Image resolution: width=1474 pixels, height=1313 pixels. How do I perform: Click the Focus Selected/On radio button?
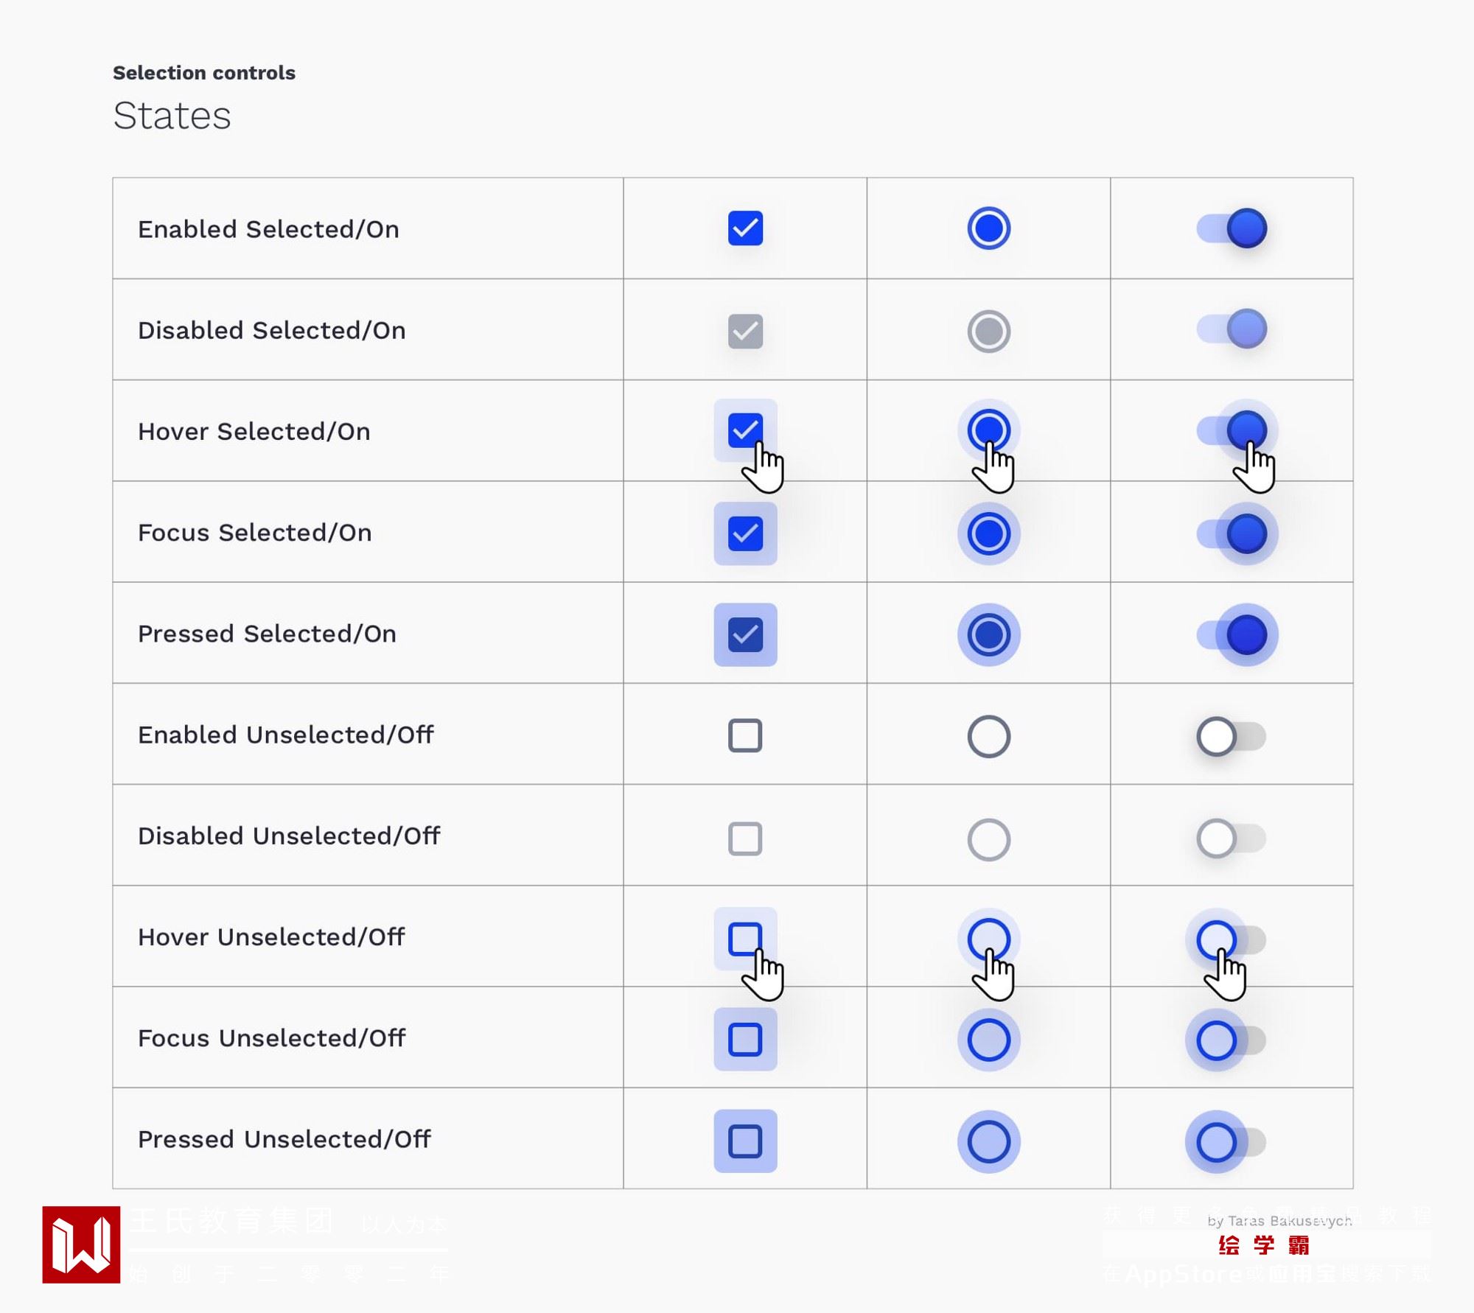coord(988,533)
